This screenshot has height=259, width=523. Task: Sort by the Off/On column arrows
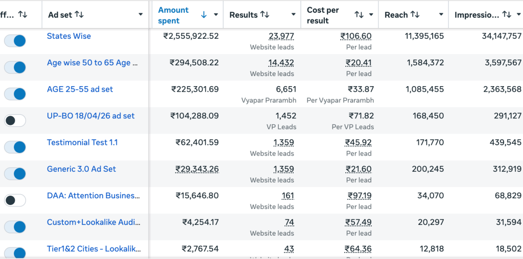click(22, 14)
